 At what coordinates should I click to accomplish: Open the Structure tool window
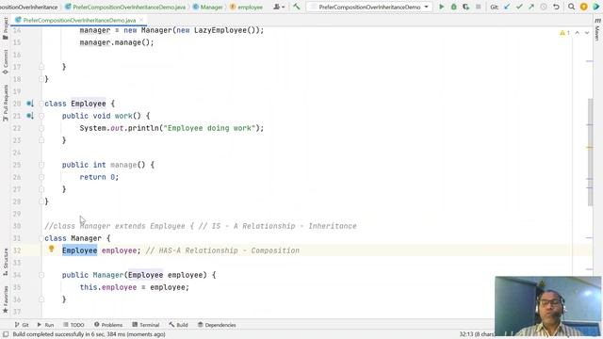tap(6, 262)
